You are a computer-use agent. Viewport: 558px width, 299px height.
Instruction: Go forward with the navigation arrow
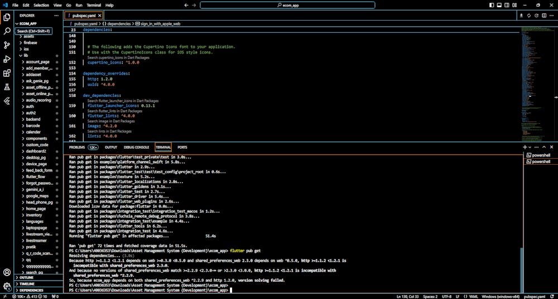[x=194, y=5]
